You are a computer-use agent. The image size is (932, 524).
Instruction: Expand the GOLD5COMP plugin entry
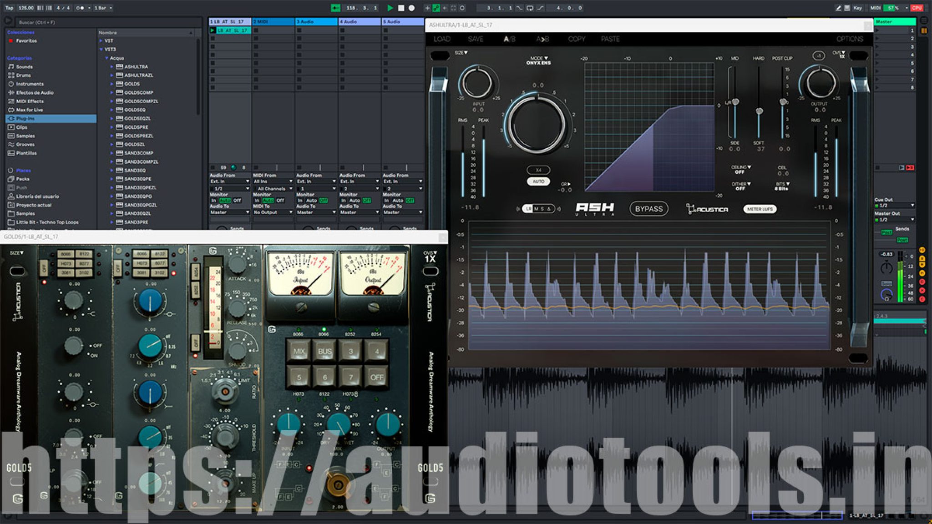112,92
